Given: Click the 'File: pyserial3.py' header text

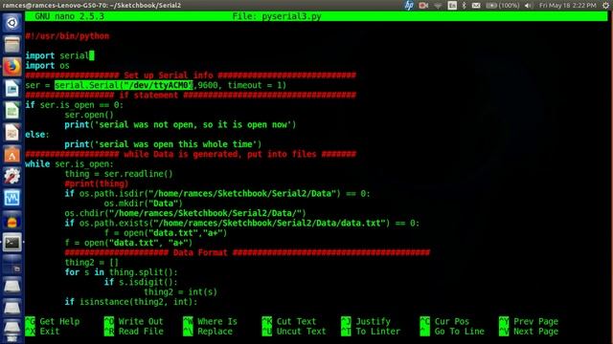Looking at the screenshot, I should pyautogui.click(x=277, y=16).
